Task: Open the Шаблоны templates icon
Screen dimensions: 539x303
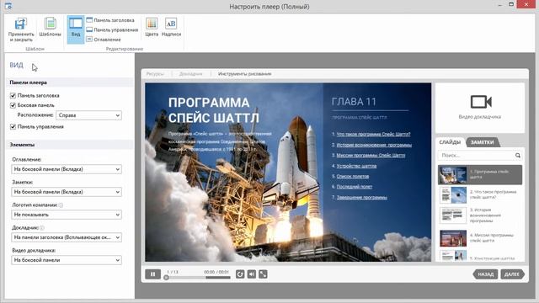Action: pyautogui.click(x=51, y=24)
